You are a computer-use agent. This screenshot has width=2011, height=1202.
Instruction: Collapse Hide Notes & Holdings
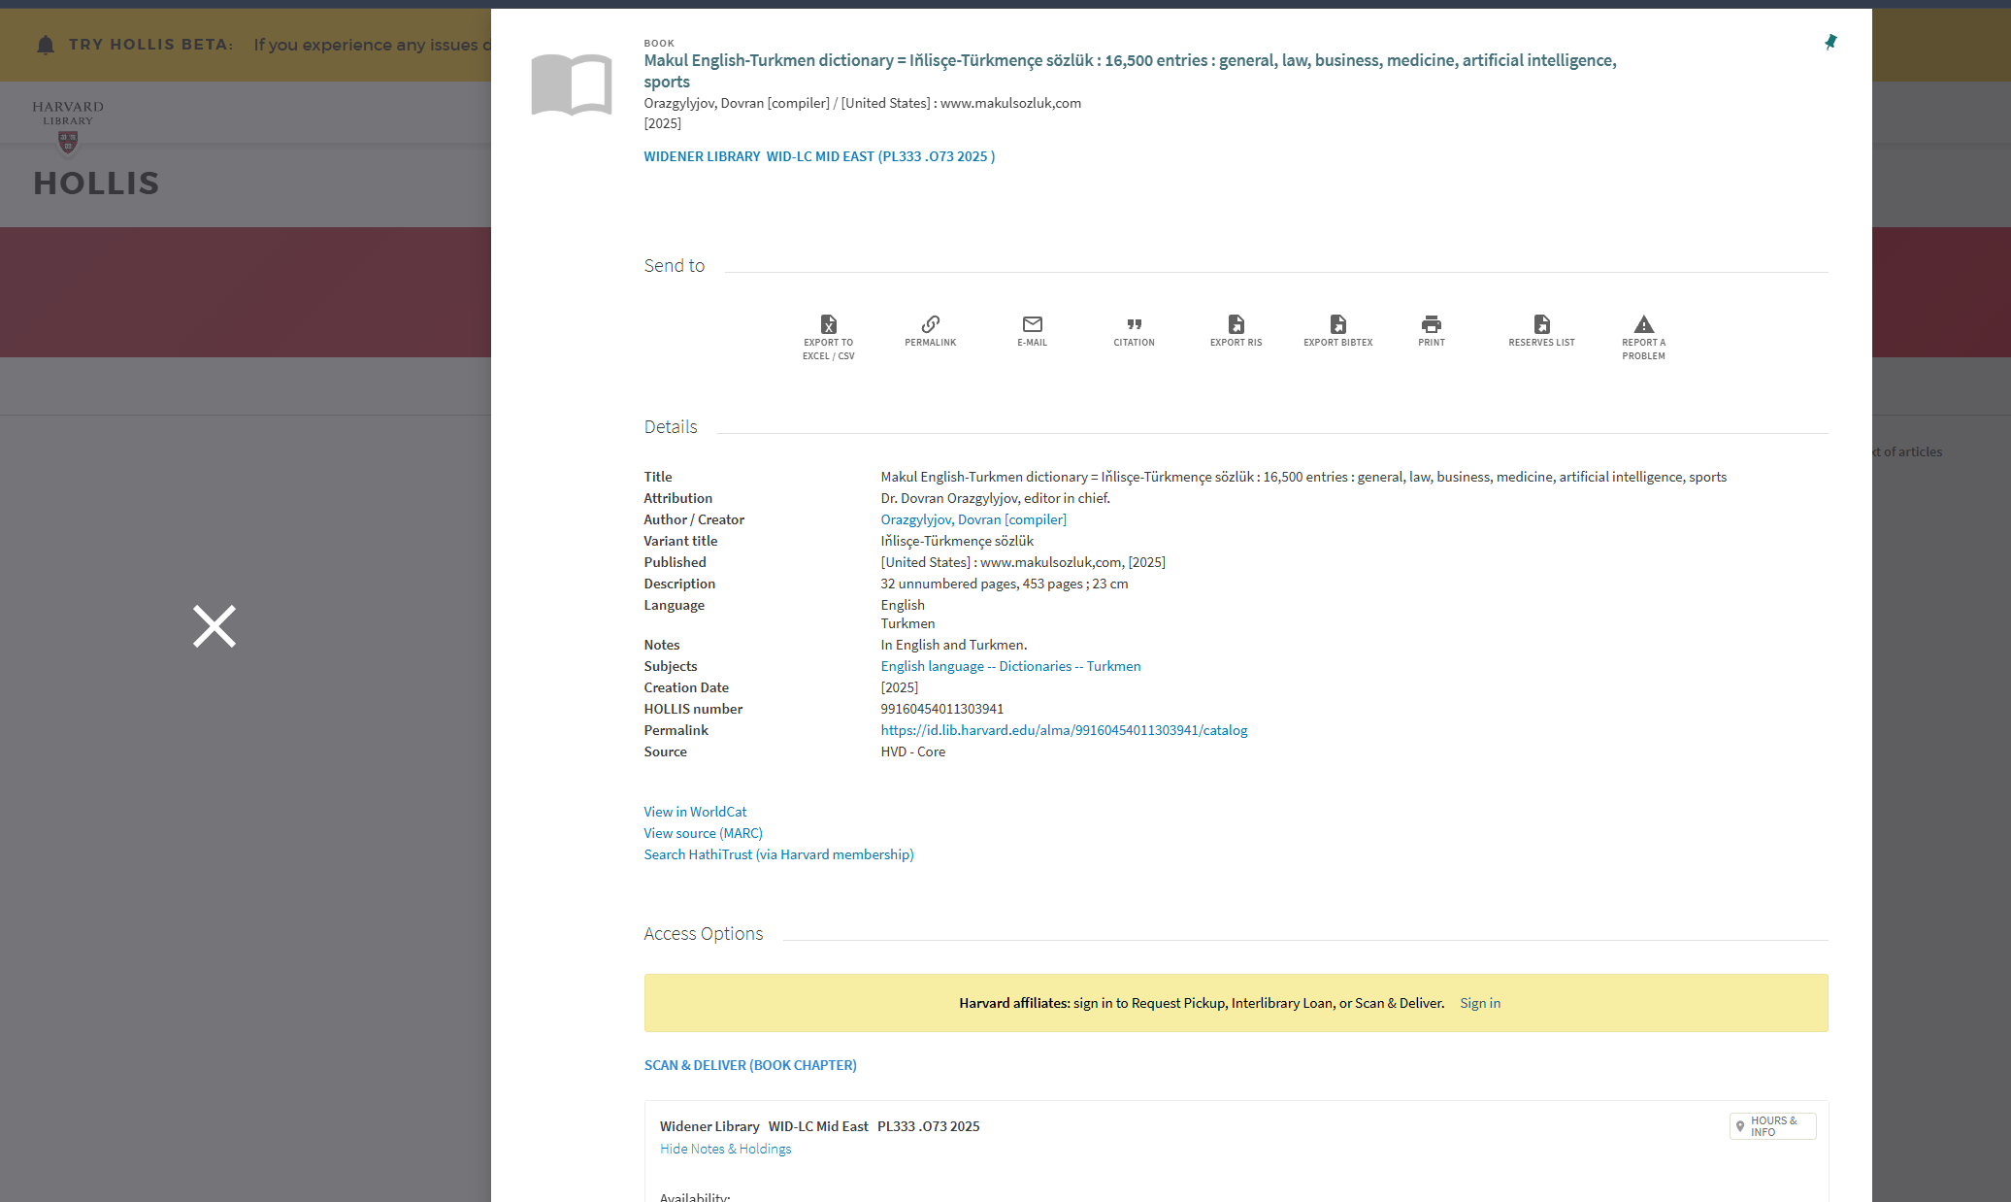click(725, 1149)
